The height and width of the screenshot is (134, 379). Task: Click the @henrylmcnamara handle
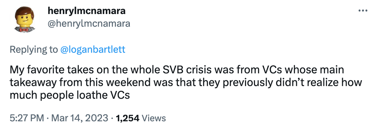(89, 24)
